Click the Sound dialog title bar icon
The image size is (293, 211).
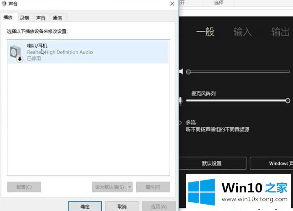4,4
